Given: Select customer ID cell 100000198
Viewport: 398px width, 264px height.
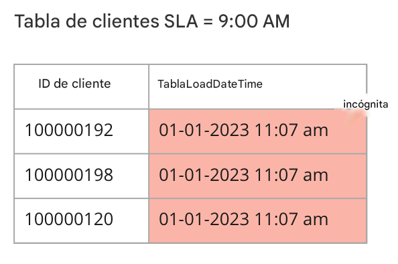Looking at the screenshot, I should [x=69, y=175].
